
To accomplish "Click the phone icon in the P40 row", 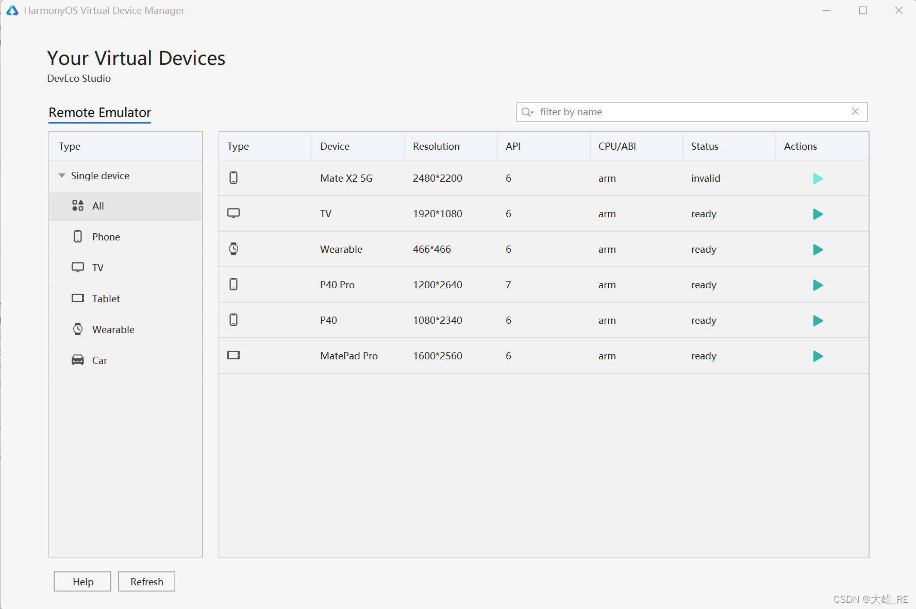I will pos(234,320).
